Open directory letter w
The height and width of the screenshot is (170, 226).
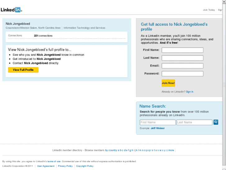click(x=160, y=150)
